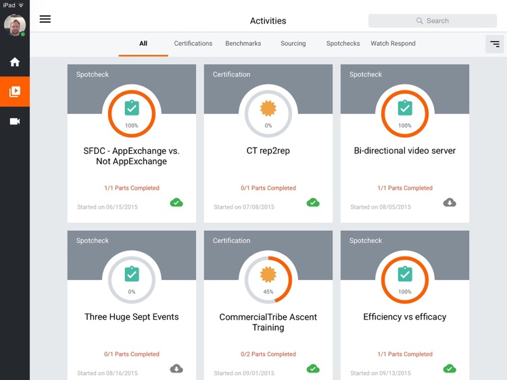Open the CT rep2rep title
The image size is (507, 380).
pos(268,151)
